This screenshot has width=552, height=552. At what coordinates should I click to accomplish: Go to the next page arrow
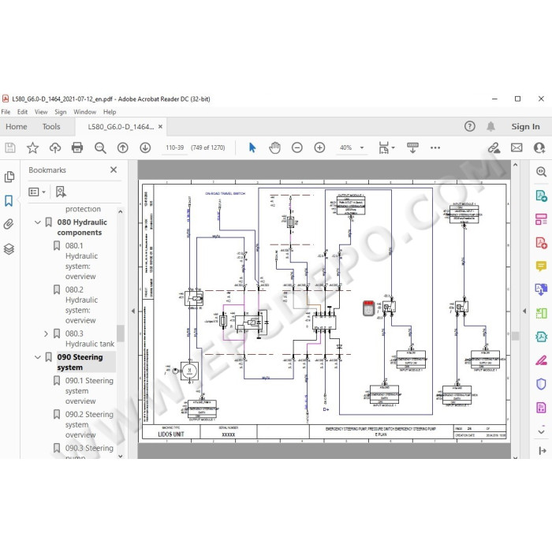(x=145, y=147)
